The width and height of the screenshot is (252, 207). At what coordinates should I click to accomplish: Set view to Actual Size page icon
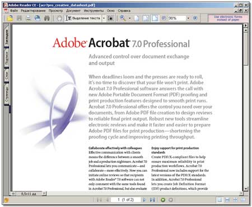137,19
